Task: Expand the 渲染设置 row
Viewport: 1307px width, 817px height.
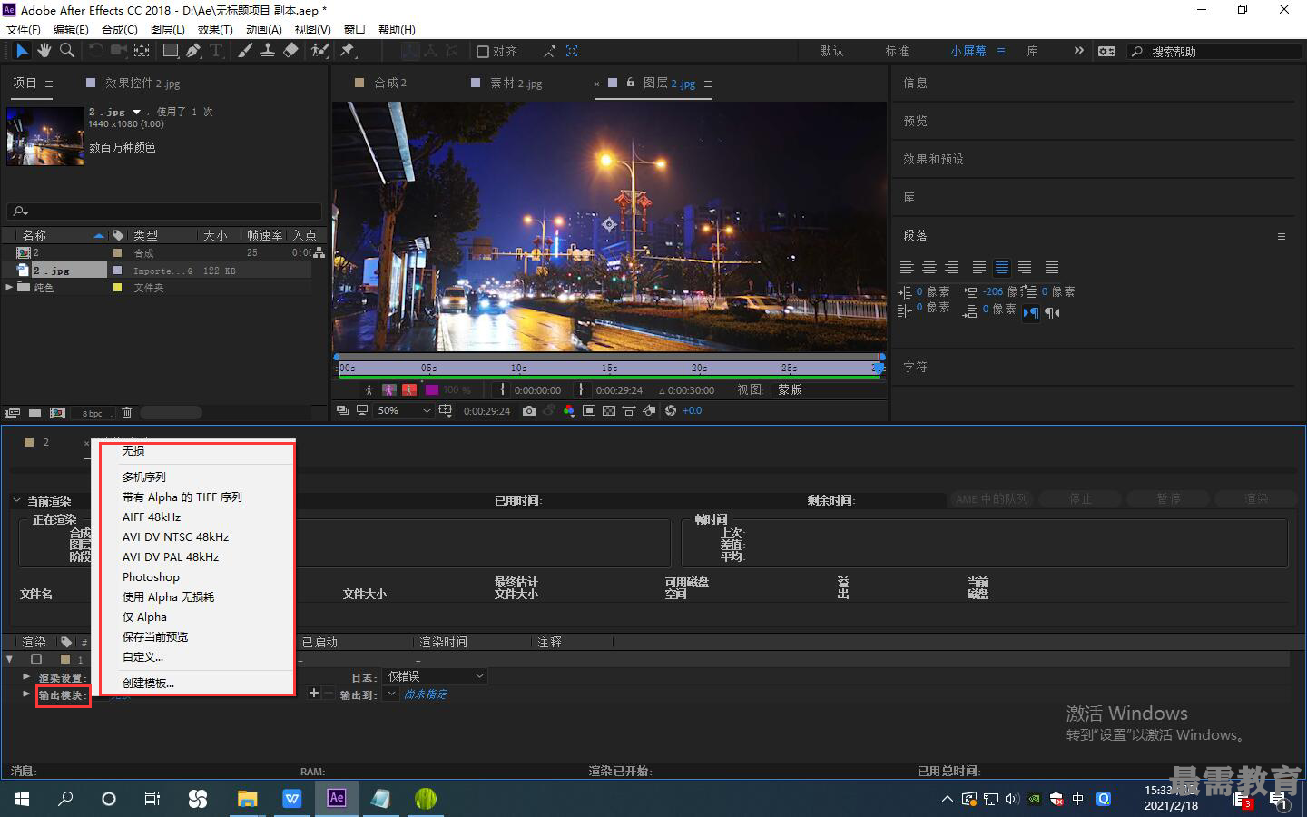Action: pos(26,677)
